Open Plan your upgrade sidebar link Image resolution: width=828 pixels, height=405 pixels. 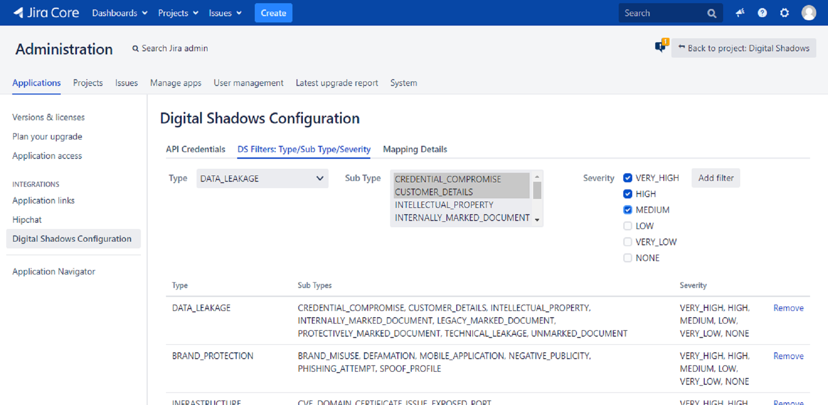[x=47, y=137]
